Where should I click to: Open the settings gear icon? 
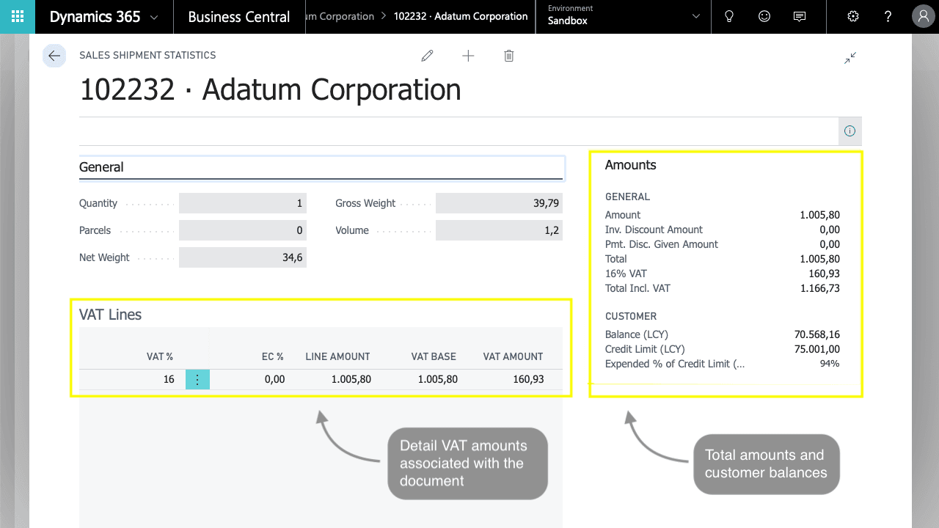click(853, 17)
